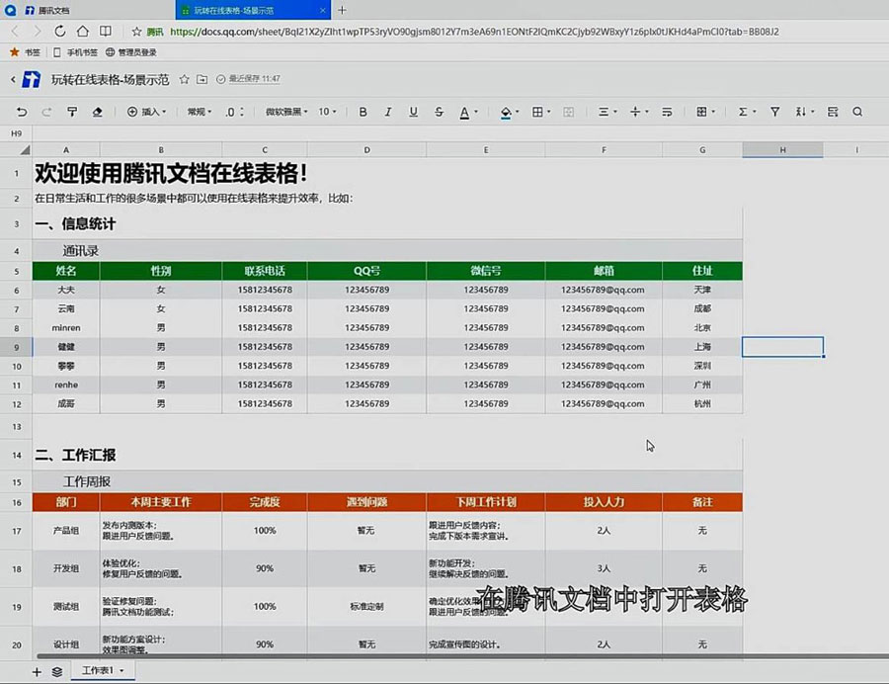This screenshot has height=684, width=889.
Task: Select the 通讯录 cell in row 4
Action: click(x=387, y=251)
